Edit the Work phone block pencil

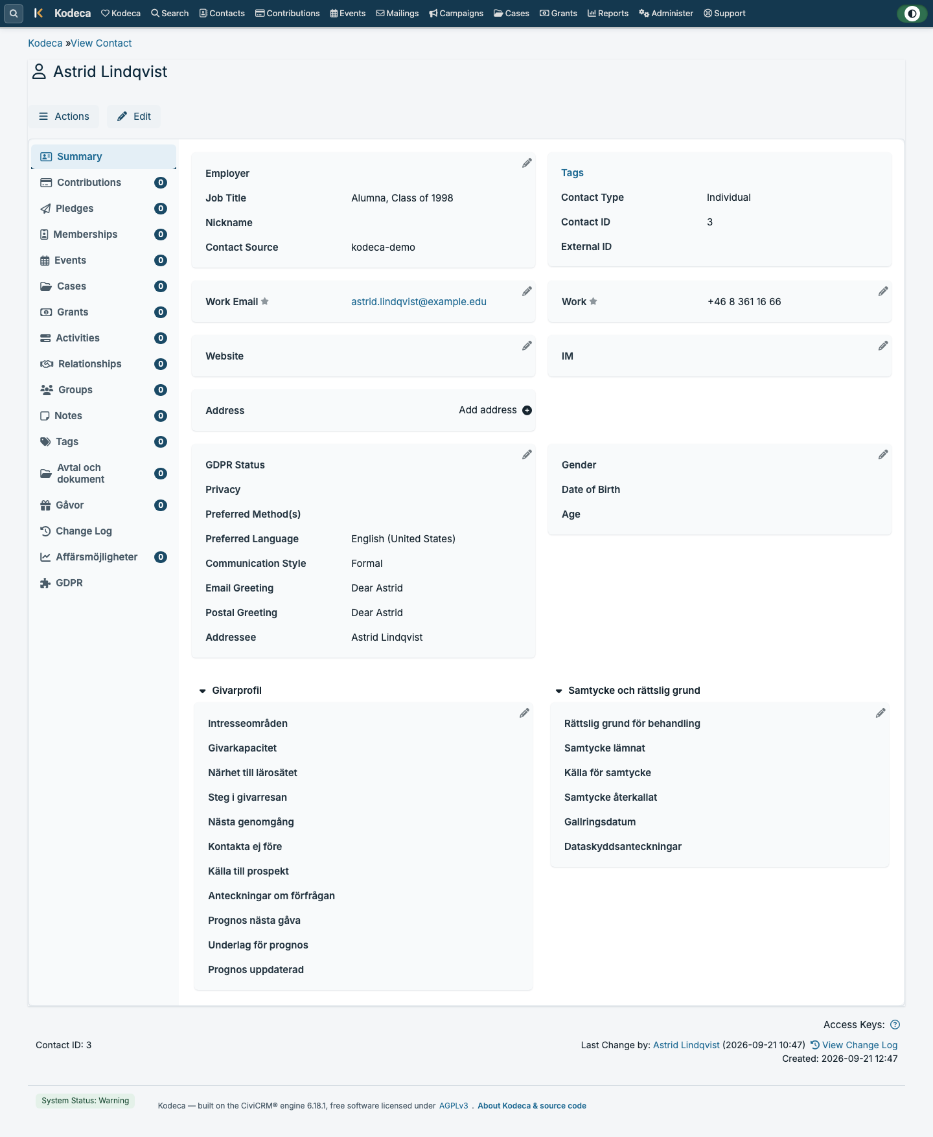[883, 292]
